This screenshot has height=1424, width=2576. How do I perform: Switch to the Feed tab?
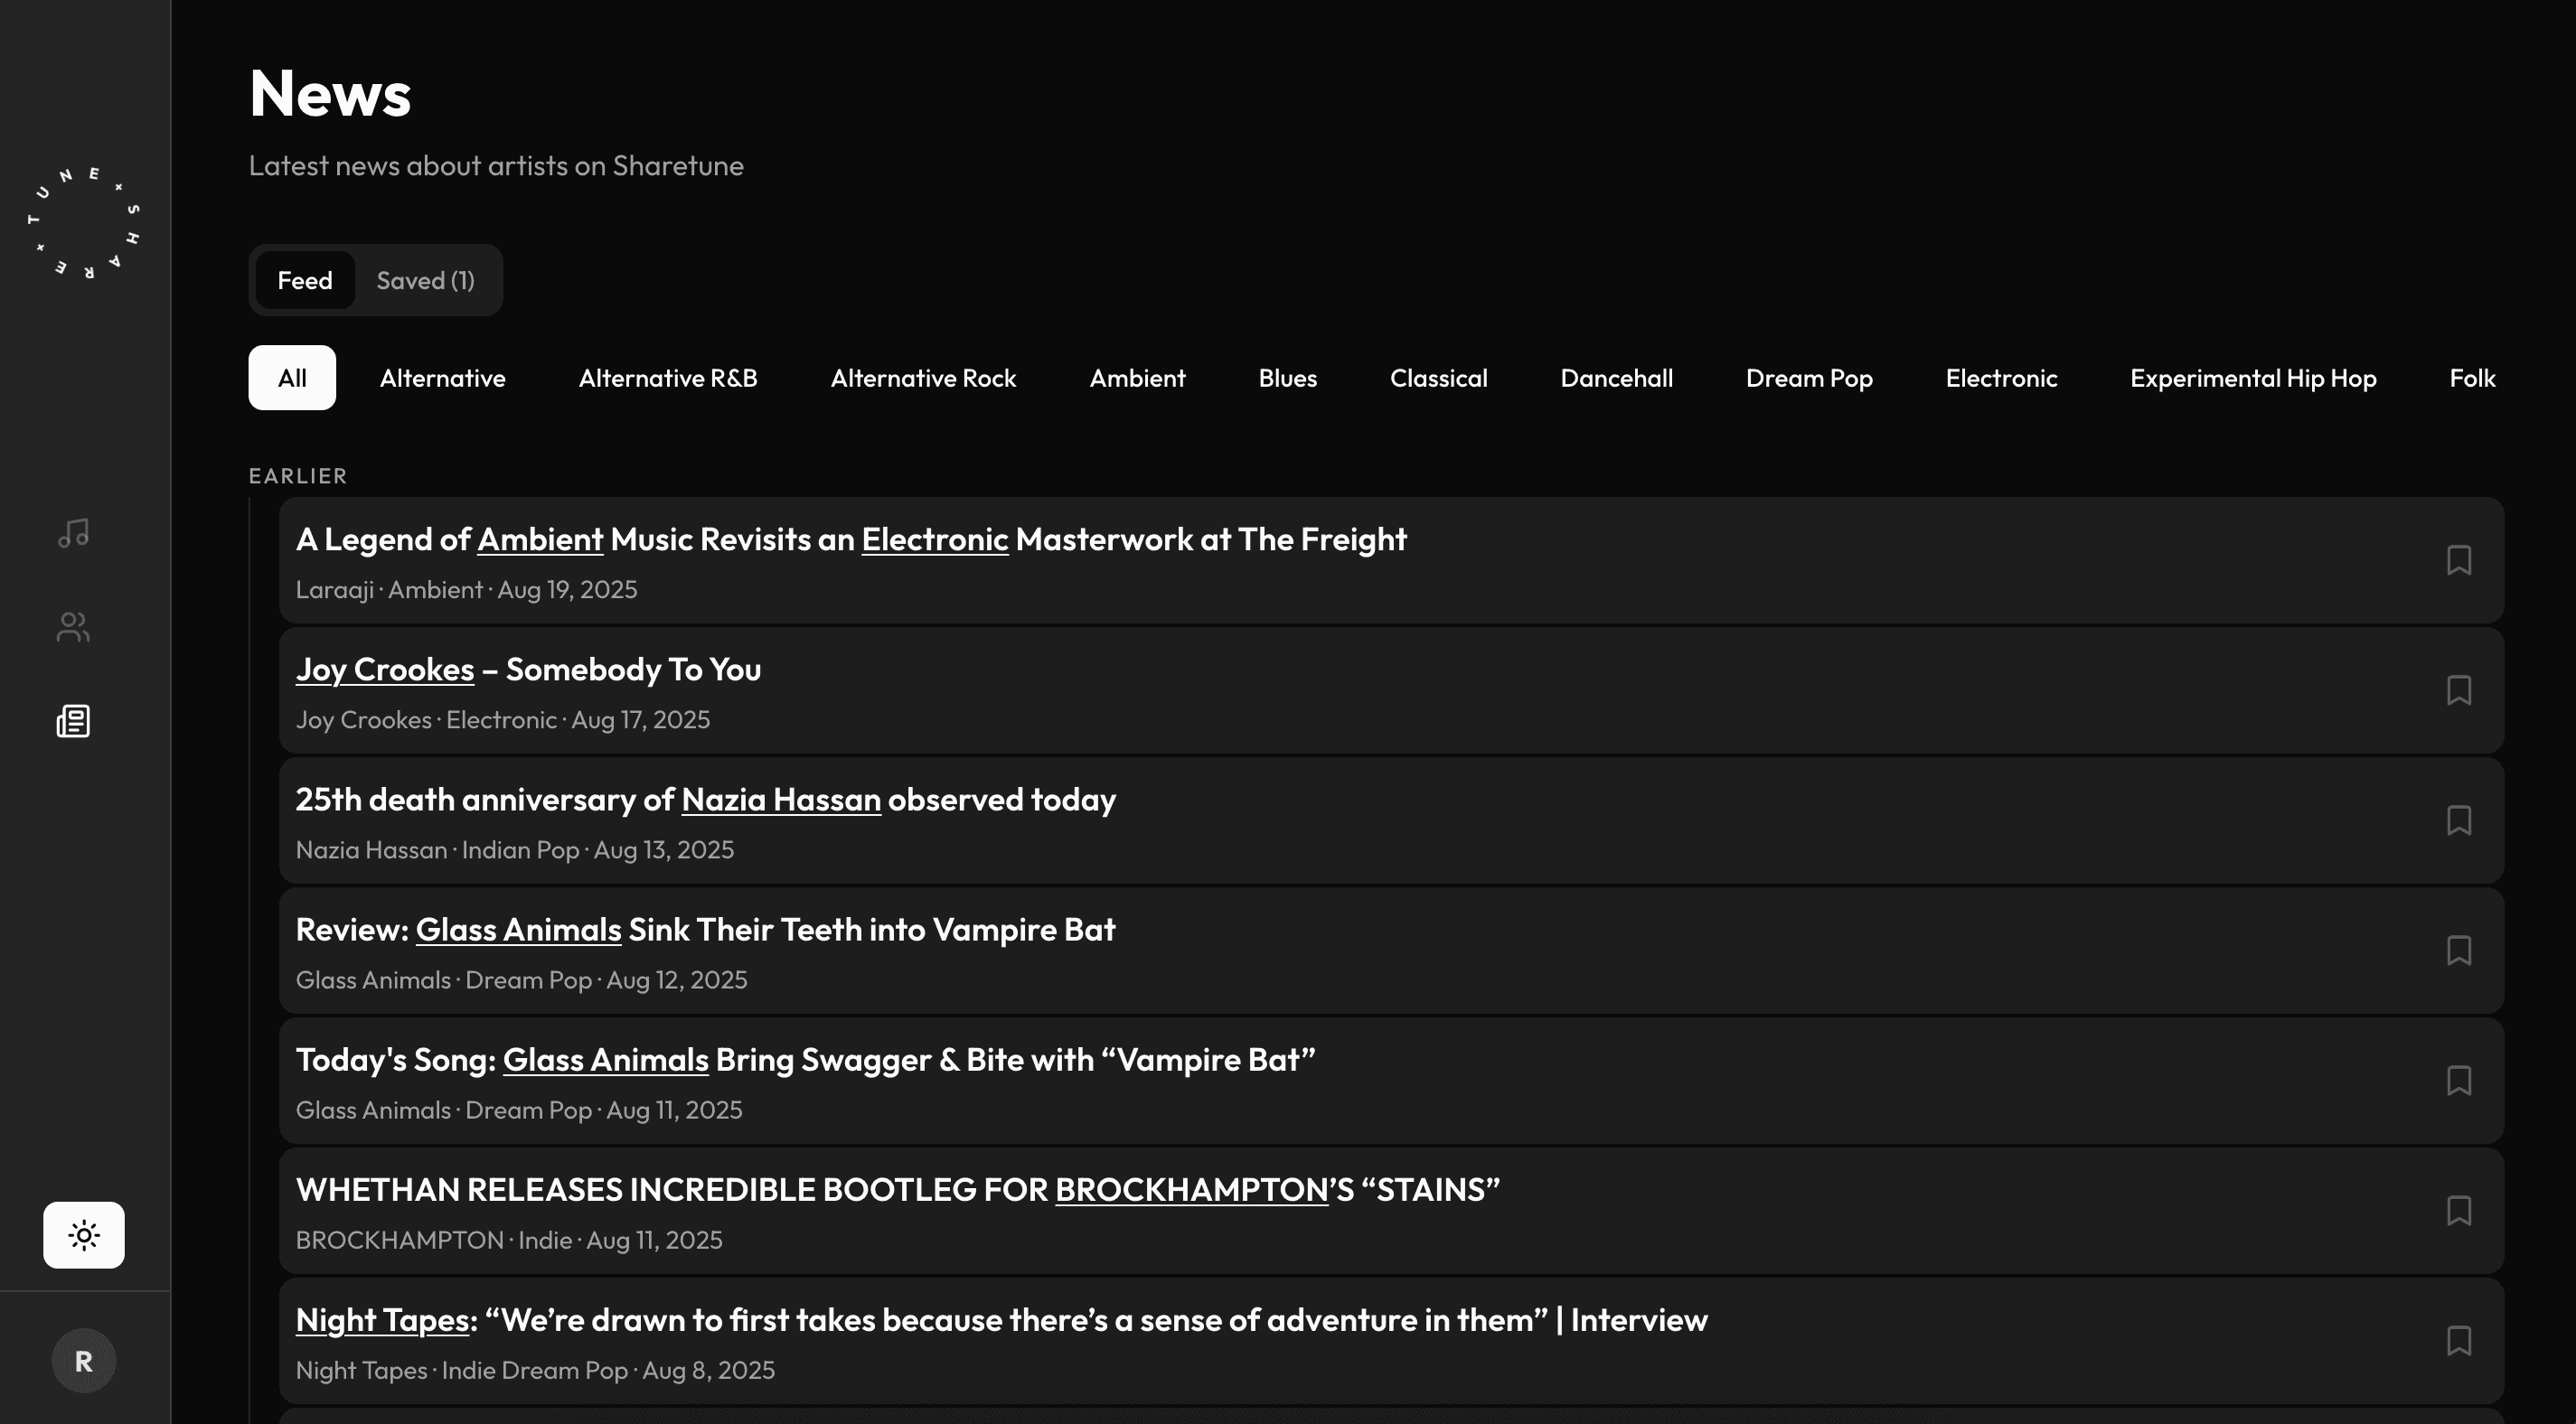tap(305, 280)
